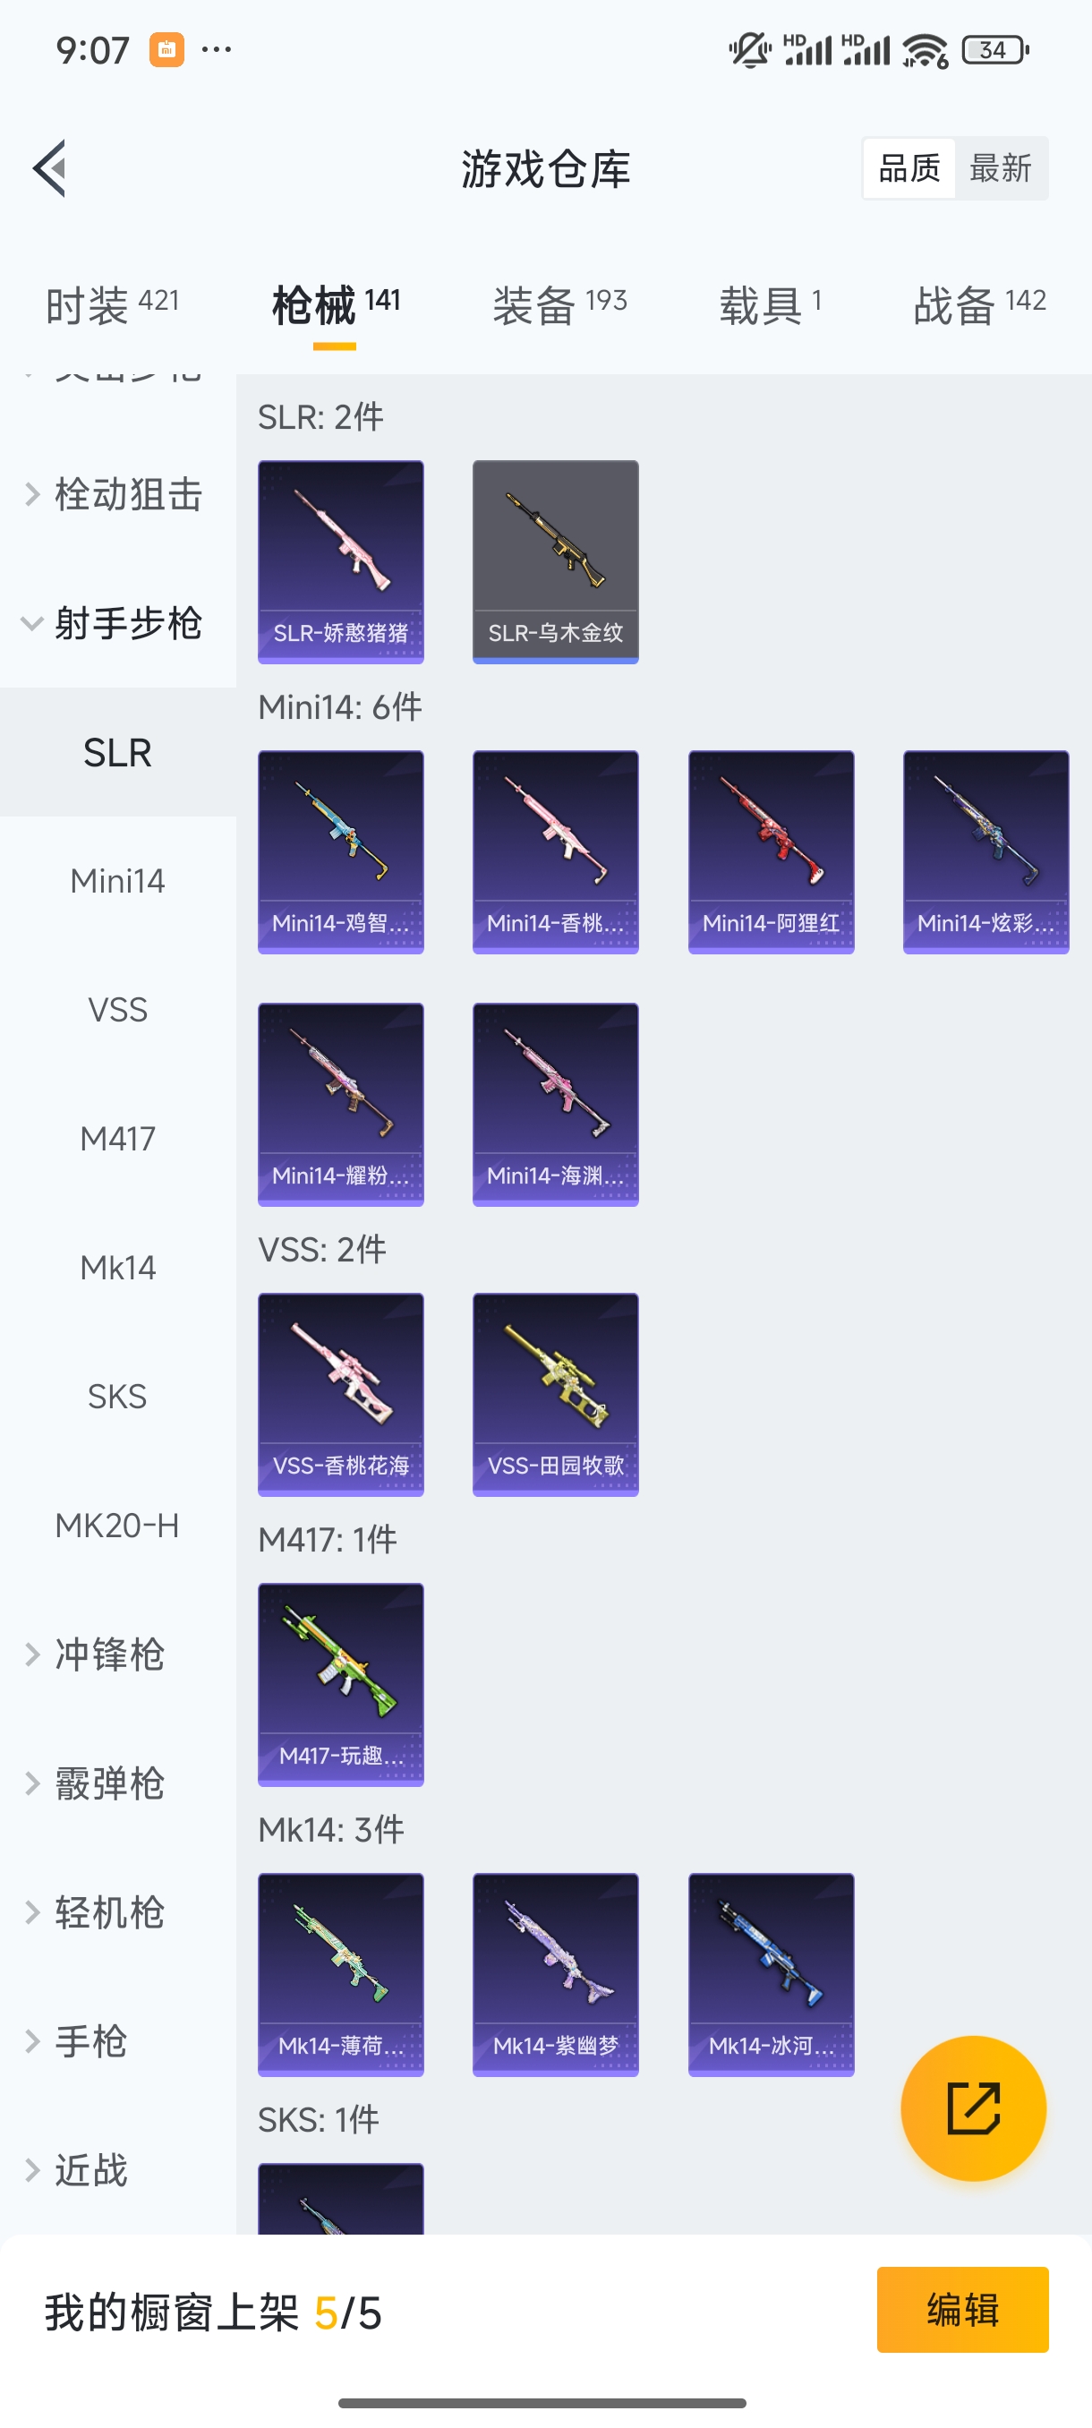Tap the orange share floating button
The image size is (1092, 2428).
pyautogui.click(x=973, y=2108)
